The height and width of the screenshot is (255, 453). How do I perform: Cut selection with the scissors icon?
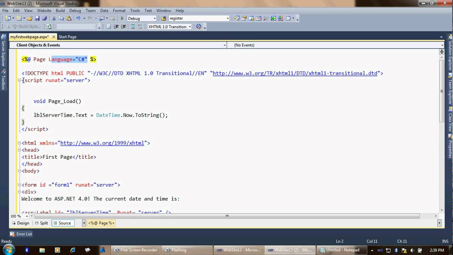54,18
